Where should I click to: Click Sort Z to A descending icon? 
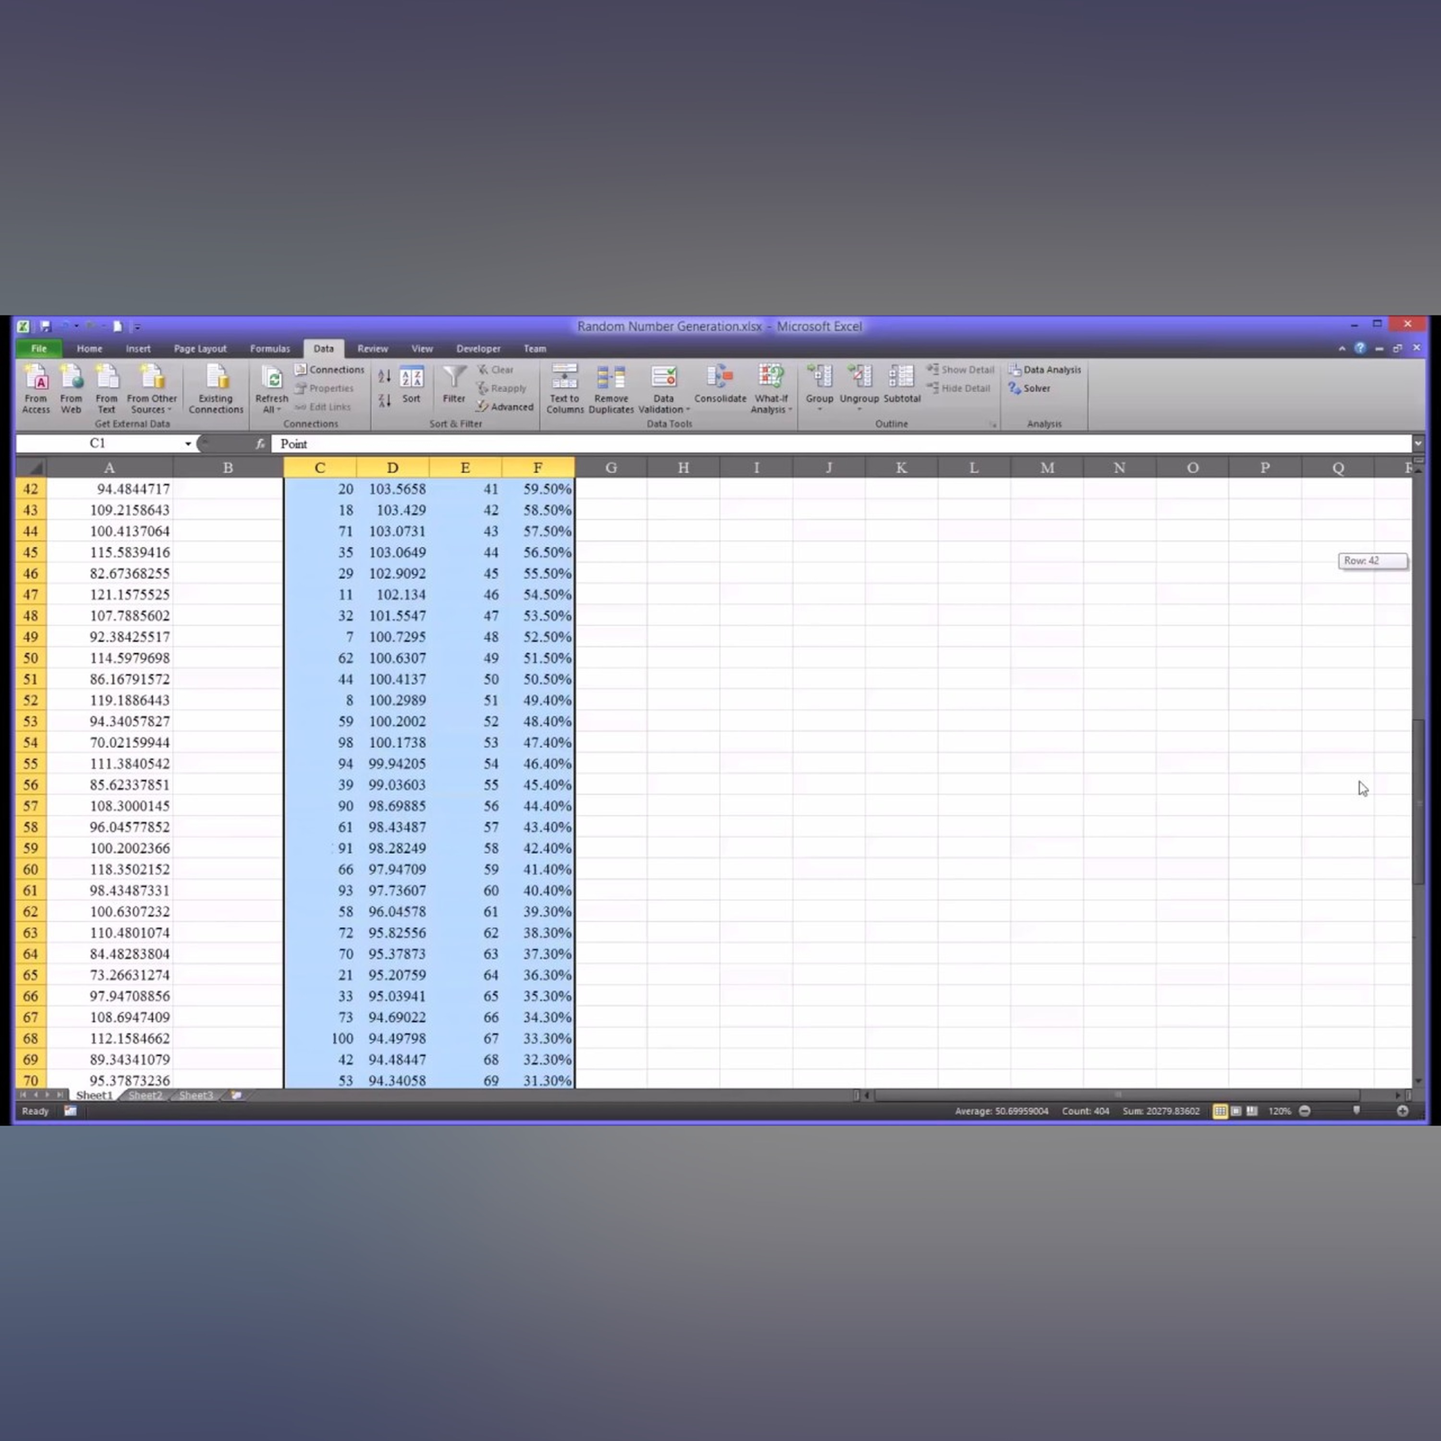[384, 401]
